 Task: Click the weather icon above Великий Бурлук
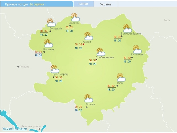(127, 28)
